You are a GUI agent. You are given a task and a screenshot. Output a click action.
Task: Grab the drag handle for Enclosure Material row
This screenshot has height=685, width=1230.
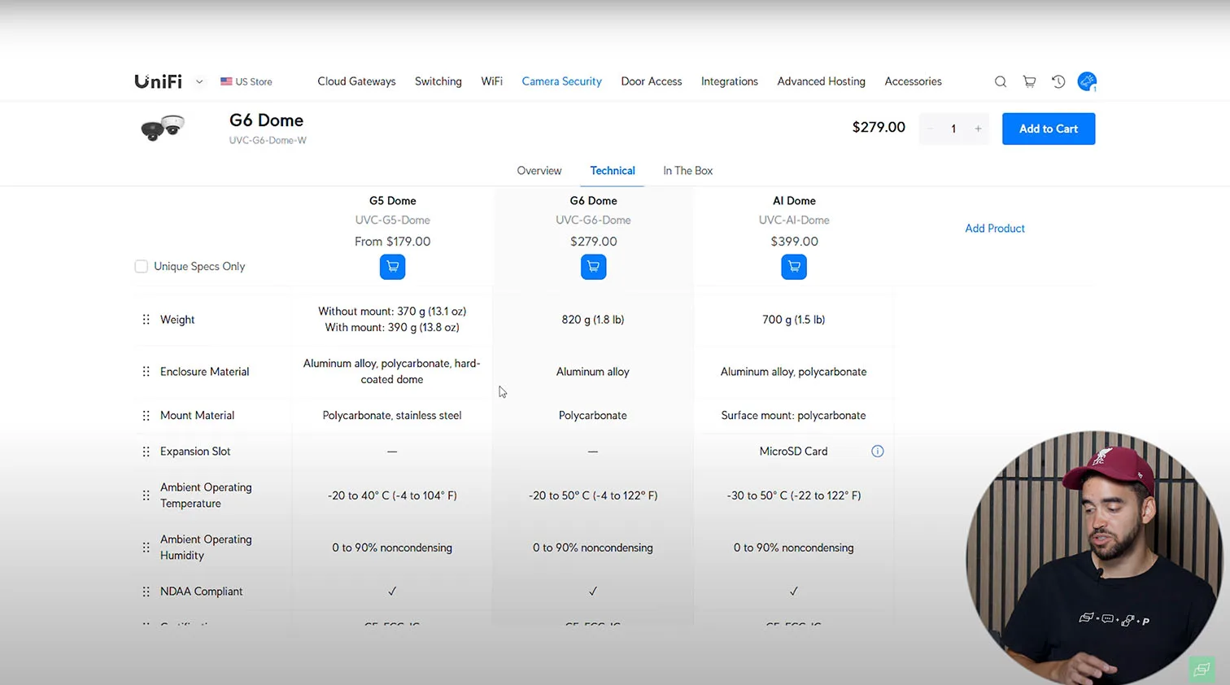(146, 372)
